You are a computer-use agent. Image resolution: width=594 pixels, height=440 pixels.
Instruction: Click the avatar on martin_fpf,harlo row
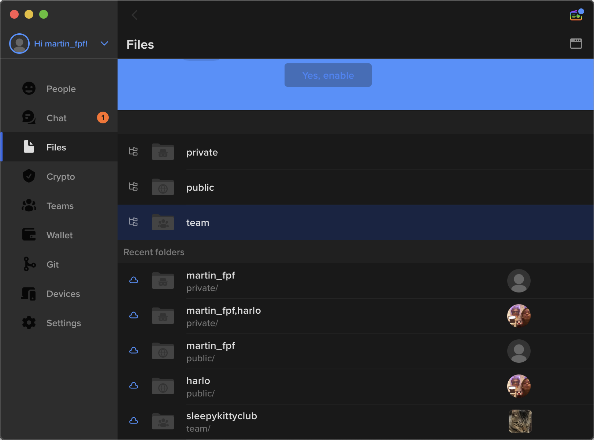(519, 316)
